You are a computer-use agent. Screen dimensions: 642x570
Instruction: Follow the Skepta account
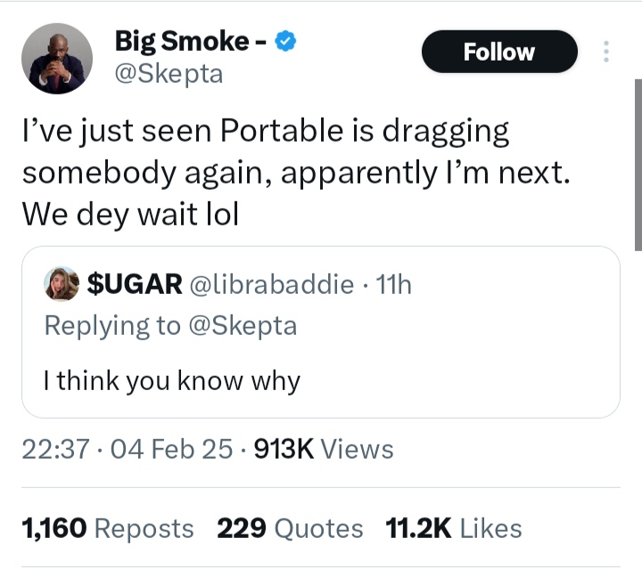pos(498,52)
